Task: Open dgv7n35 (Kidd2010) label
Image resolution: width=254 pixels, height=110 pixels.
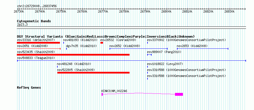Action: click(81, 46)
